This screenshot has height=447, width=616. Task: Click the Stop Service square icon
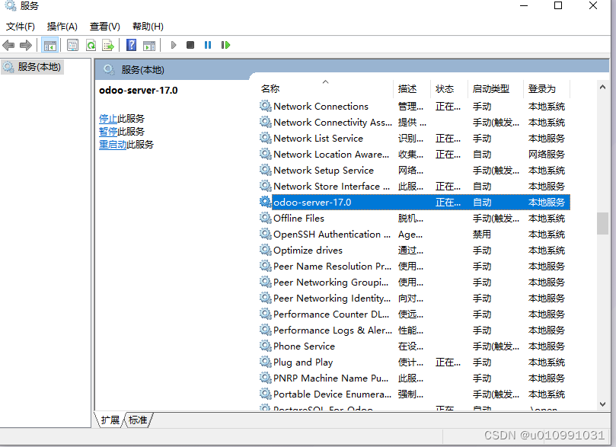pos(190,45)
